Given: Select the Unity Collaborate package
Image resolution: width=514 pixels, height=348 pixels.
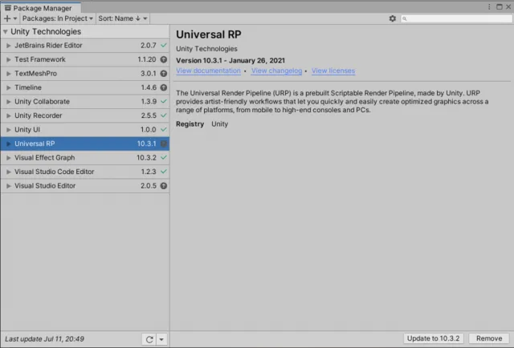Looking at the screenshot, I should [85, 102].
